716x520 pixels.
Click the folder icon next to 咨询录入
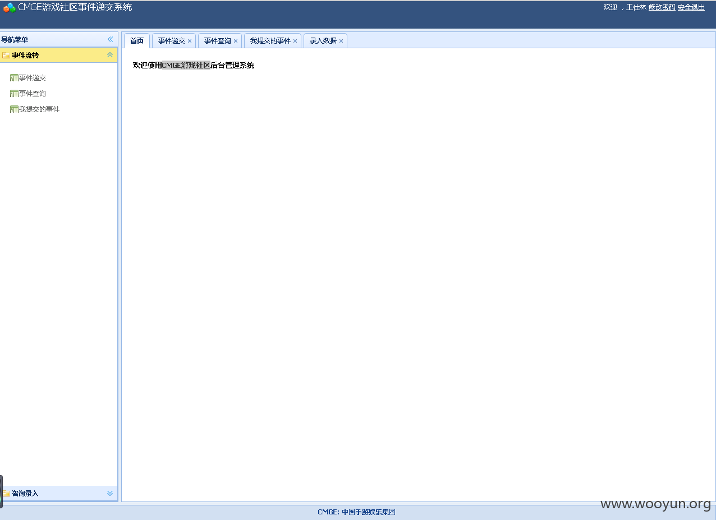[6, 494]
